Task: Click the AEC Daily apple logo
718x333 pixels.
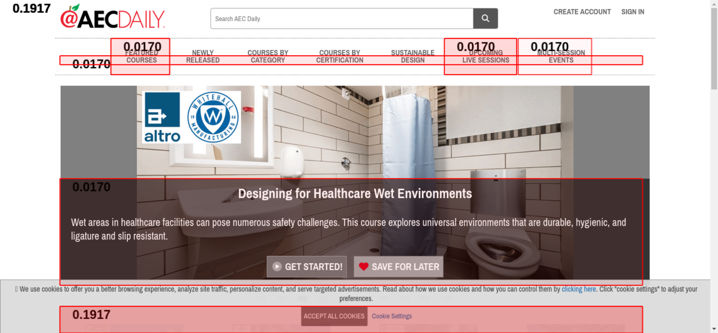Action: [112, 16]
